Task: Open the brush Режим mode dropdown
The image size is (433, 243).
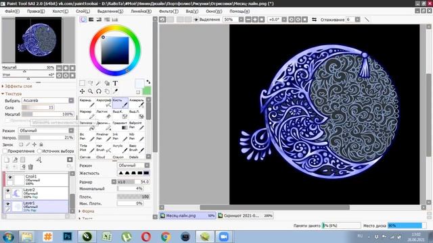Action: (147, 165)
